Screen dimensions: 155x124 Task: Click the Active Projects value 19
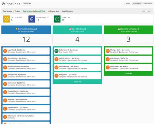[x=38, y=20]
